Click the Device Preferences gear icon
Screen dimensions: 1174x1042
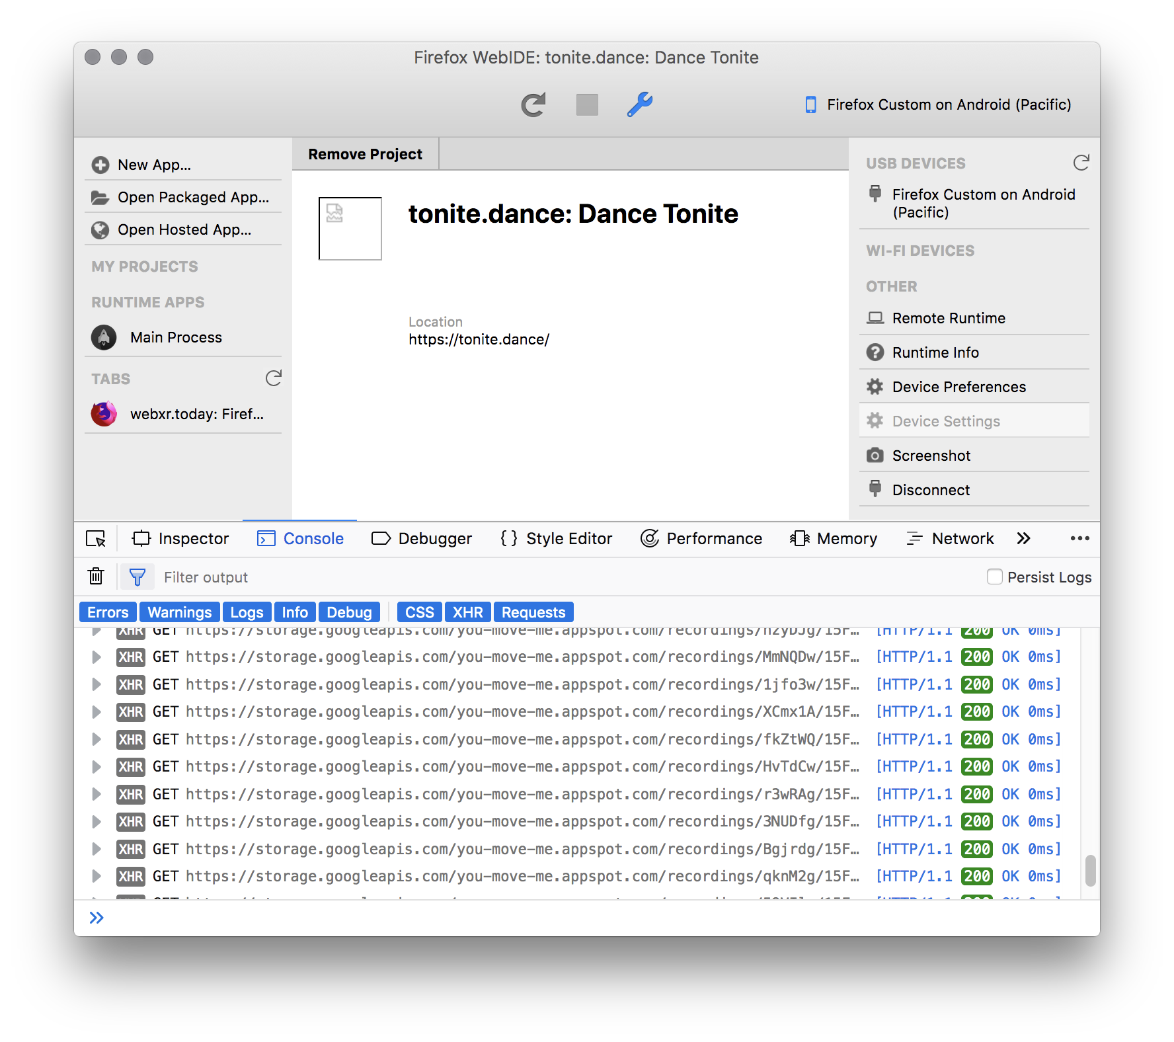point(875,387)
